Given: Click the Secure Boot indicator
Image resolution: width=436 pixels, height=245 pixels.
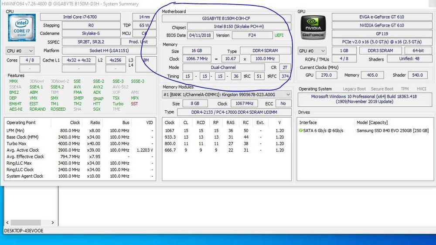Looking at the screenshot, I should pyautogui.click(x=382, y=89).
